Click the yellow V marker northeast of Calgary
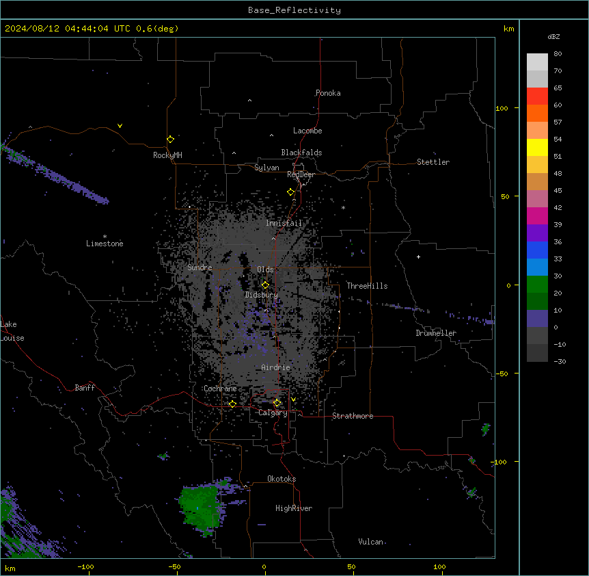Screen dimensions: 589x576 (x=293, y=400)
